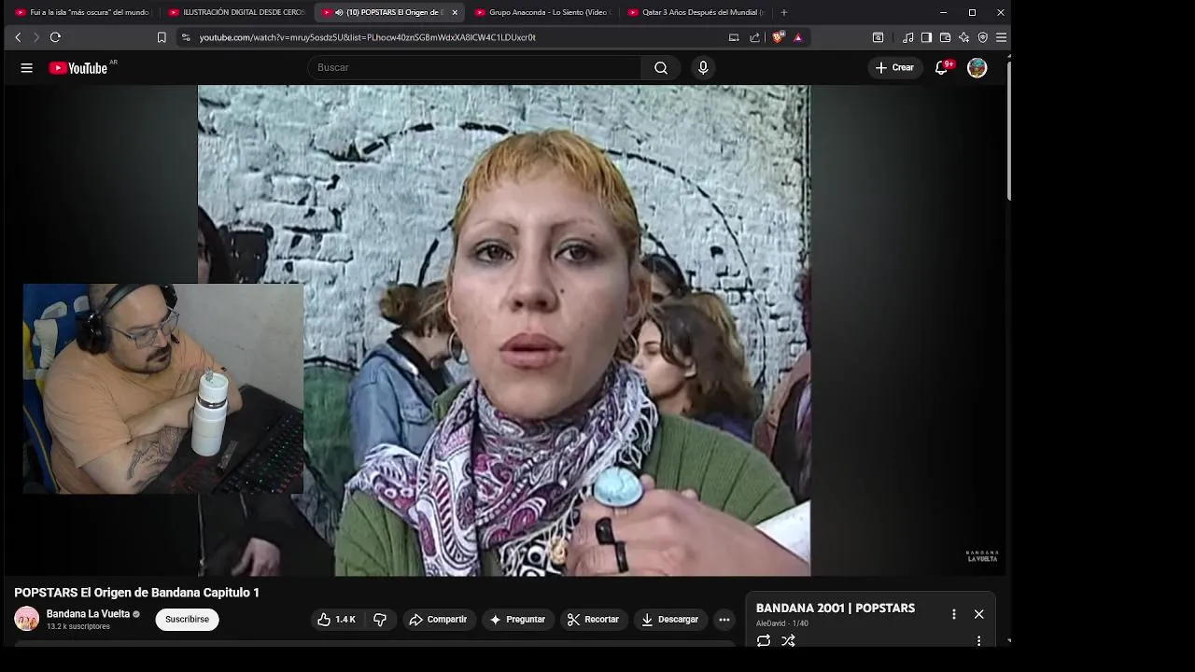Select the POPSTARS El Origen tab
The image size is (1195, 672).
387,12
